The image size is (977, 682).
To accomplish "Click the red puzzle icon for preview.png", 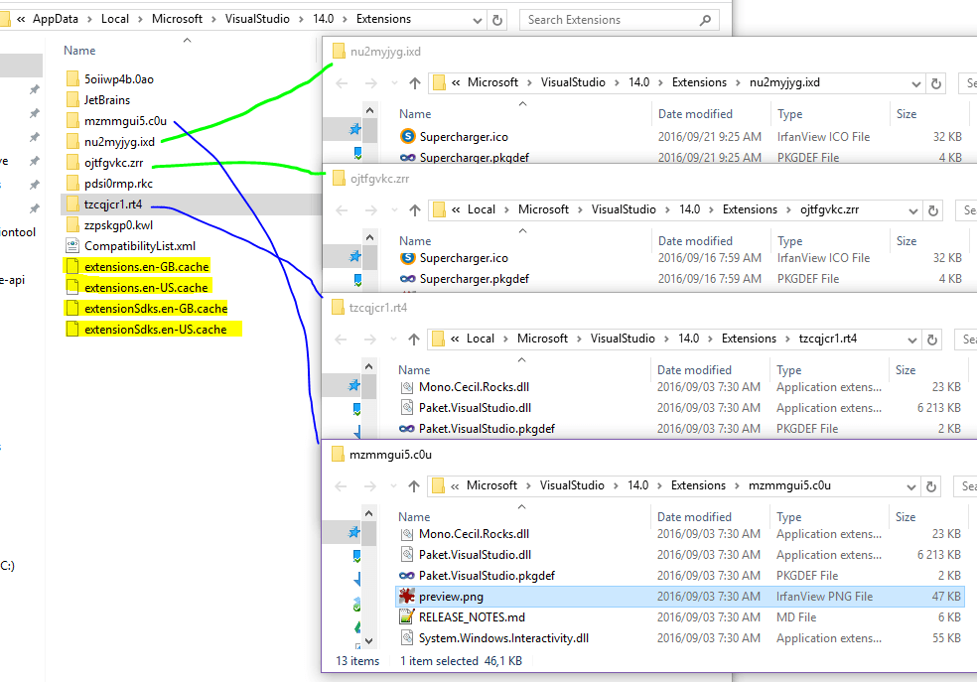I will pos(407,596).
